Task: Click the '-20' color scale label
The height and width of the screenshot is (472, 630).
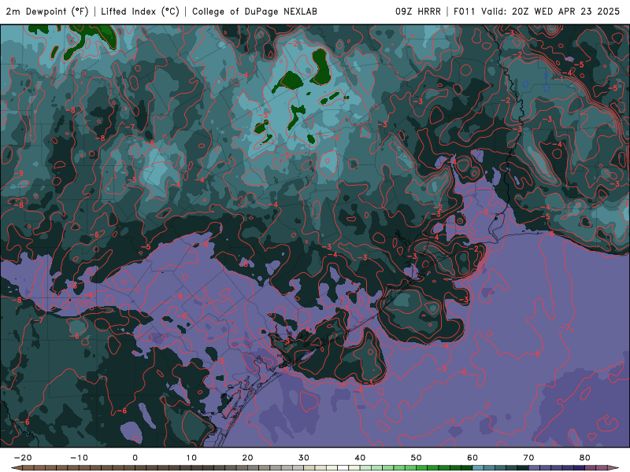Action: pos(23,458)
